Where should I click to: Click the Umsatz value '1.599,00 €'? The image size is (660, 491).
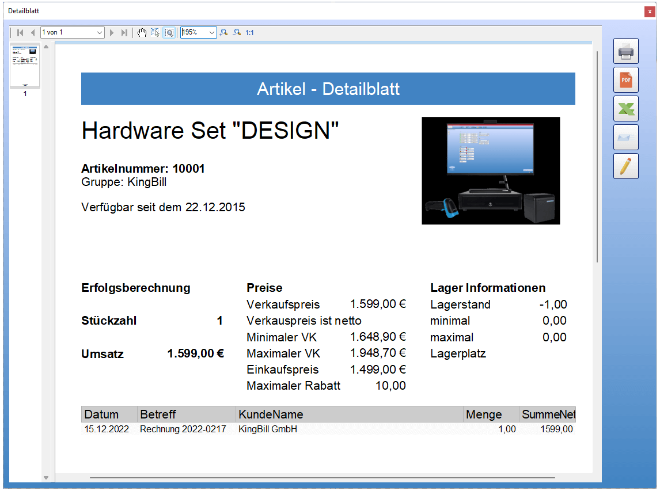coord(196,353)
